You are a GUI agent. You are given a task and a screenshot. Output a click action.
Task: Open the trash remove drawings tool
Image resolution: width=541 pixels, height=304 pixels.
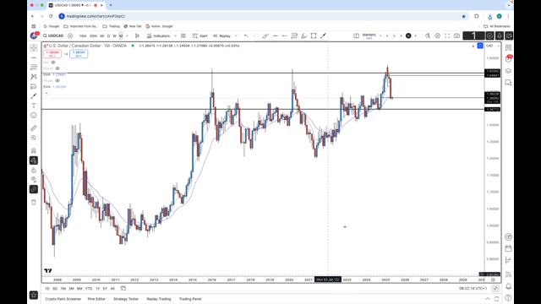(34, 203)
